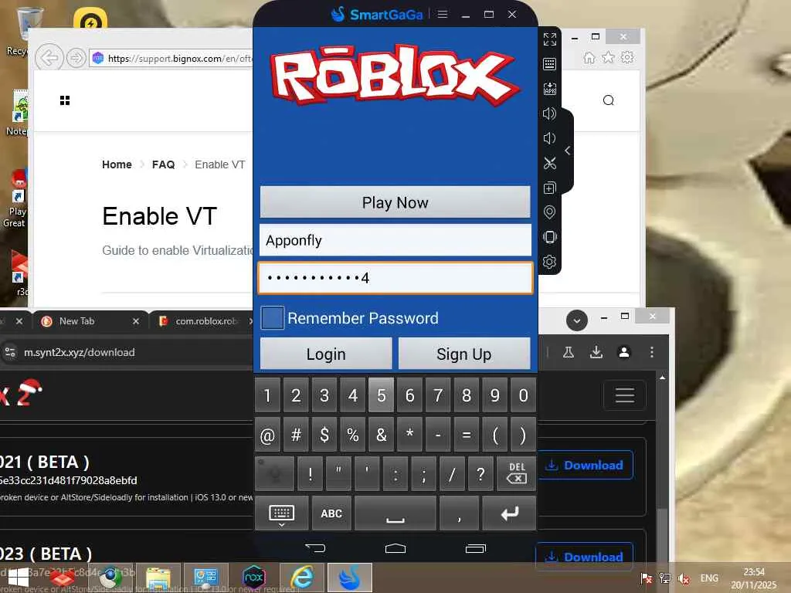791x593 pixels.
Task: Open the browser downloads icon
Action: pyautogui.click(x=596, y=352)
